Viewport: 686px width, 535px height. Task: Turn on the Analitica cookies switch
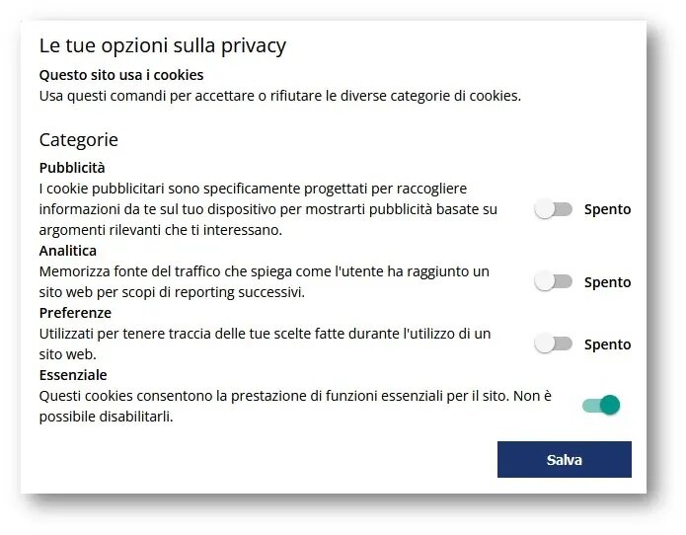pos(553,281)
